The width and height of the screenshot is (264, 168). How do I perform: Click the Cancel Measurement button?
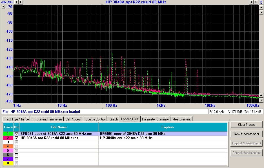click(x=247, y=153)
